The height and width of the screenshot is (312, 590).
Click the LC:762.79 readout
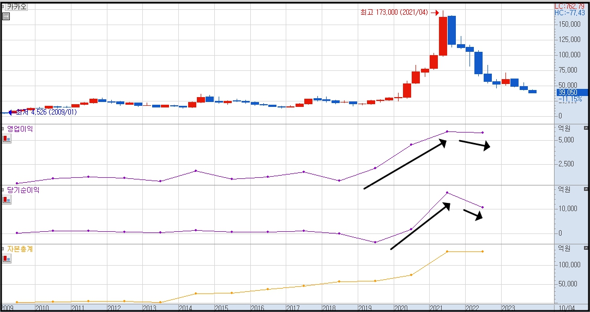(570, 7)
